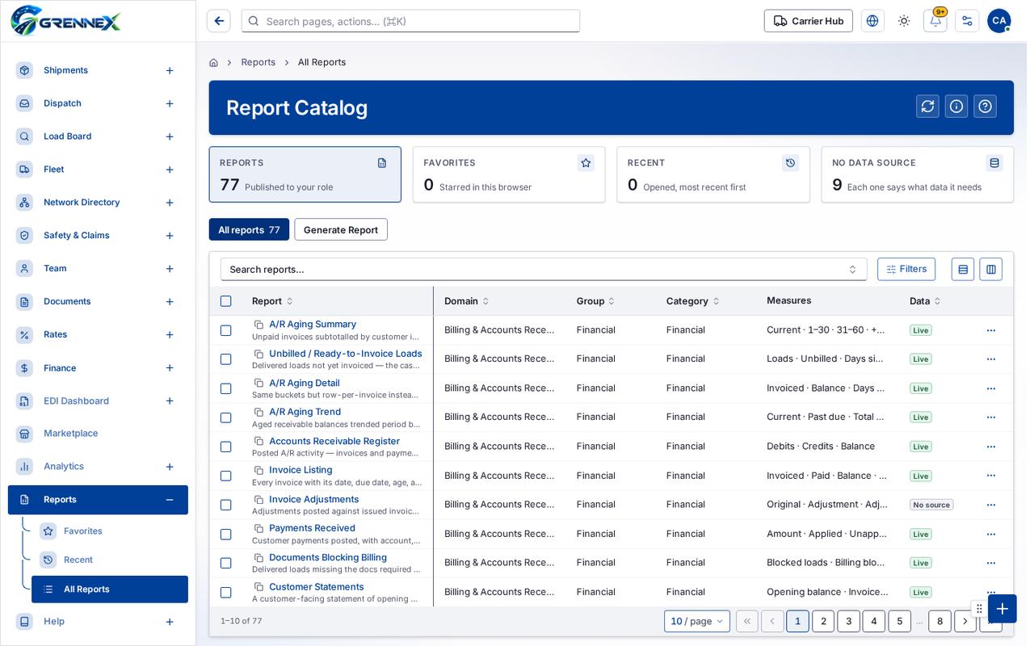Open the Carrier Hub button
Screen dimensions: 1034x646
[808, 21]
